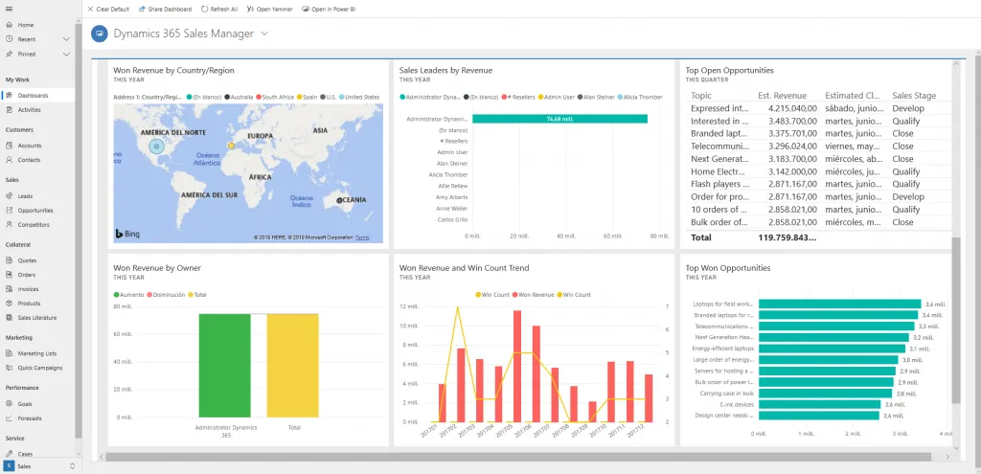Viewport: 981px width, 474px height.
Task: Toggle the hamburger navigation menu
Action: (x=9, y=10)
